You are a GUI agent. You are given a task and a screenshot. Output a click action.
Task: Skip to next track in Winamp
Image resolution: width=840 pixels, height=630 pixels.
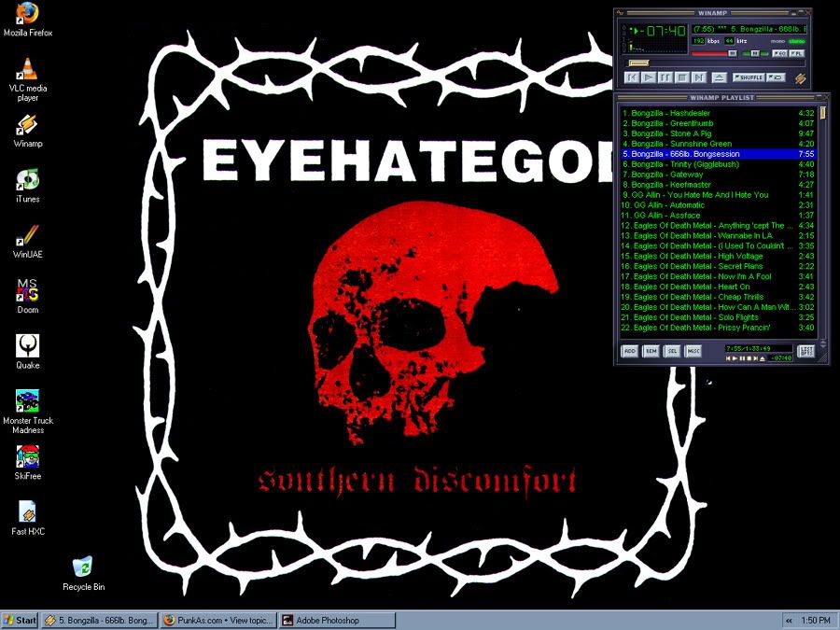point(698,77)
